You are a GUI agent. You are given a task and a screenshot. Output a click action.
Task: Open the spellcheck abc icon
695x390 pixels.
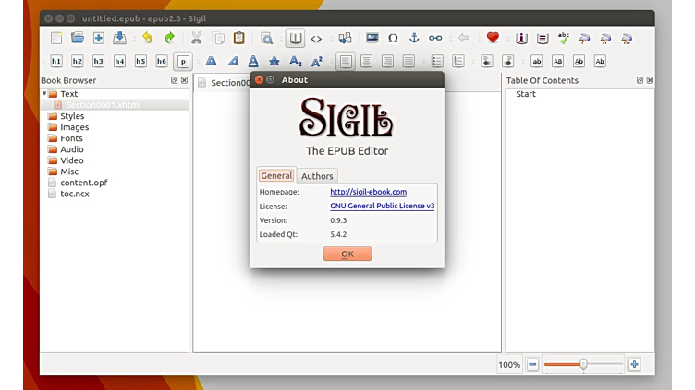coord(564,38)
